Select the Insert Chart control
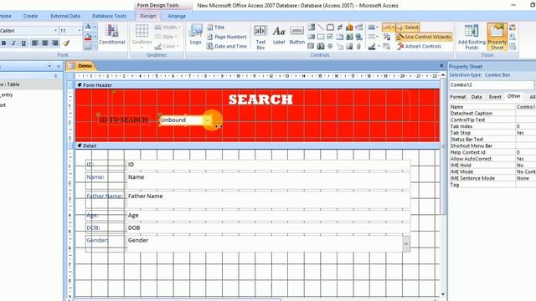This screenshot has height=301, width=536. pos(349,28)
